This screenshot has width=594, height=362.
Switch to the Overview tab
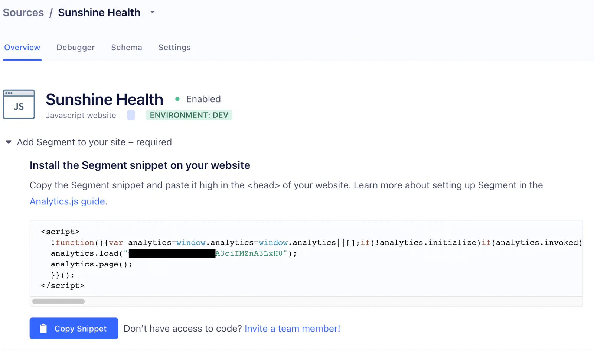click(22, 48)
